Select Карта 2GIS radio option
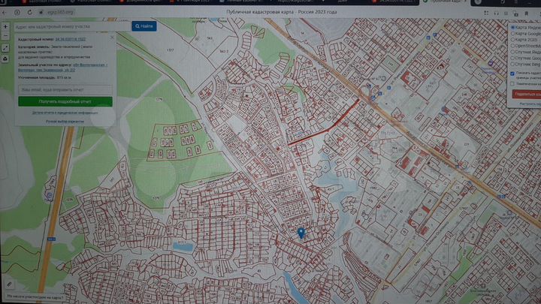The image size is (541, 304). click(x=512, y=40)
